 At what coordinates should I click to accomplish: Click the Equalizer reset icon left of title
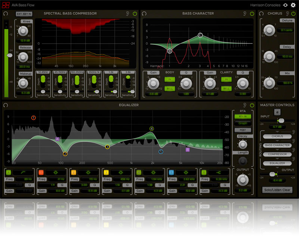pyautogui.click(x=6, y=106)
